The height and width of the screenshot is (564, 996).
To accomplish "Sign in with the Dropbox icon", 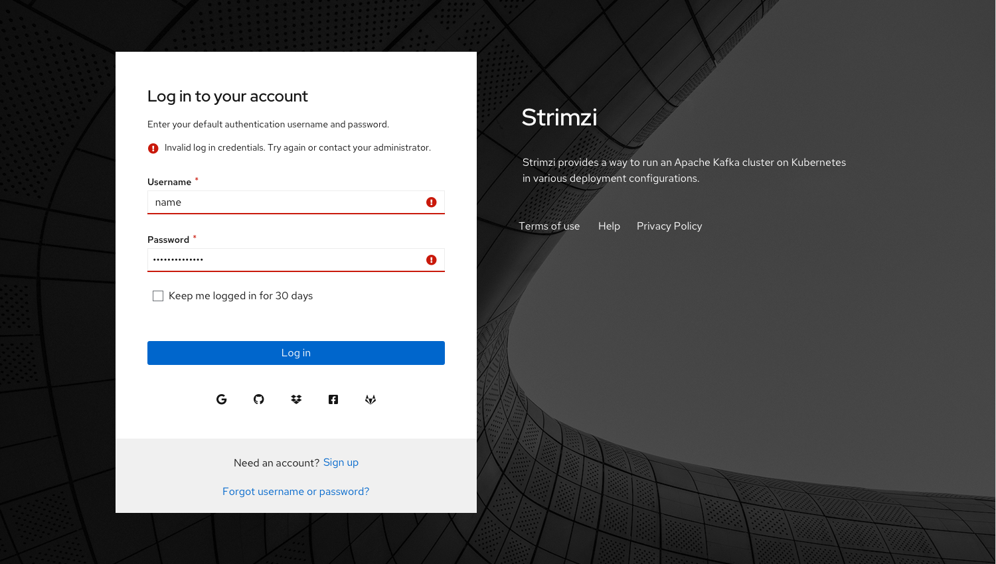I will (x=296, y=399).
